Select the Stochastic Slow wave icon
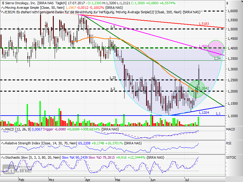The image size is (243, 182). click(3, 157)
